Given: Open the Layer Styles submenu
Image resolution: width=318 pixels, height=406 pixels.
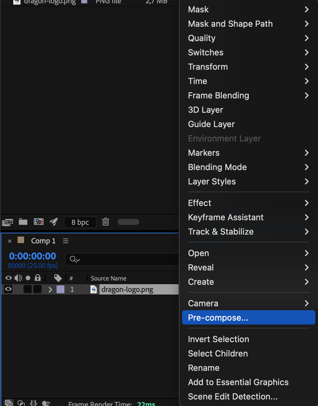Looking at the screenshot, I should (248, 181).
